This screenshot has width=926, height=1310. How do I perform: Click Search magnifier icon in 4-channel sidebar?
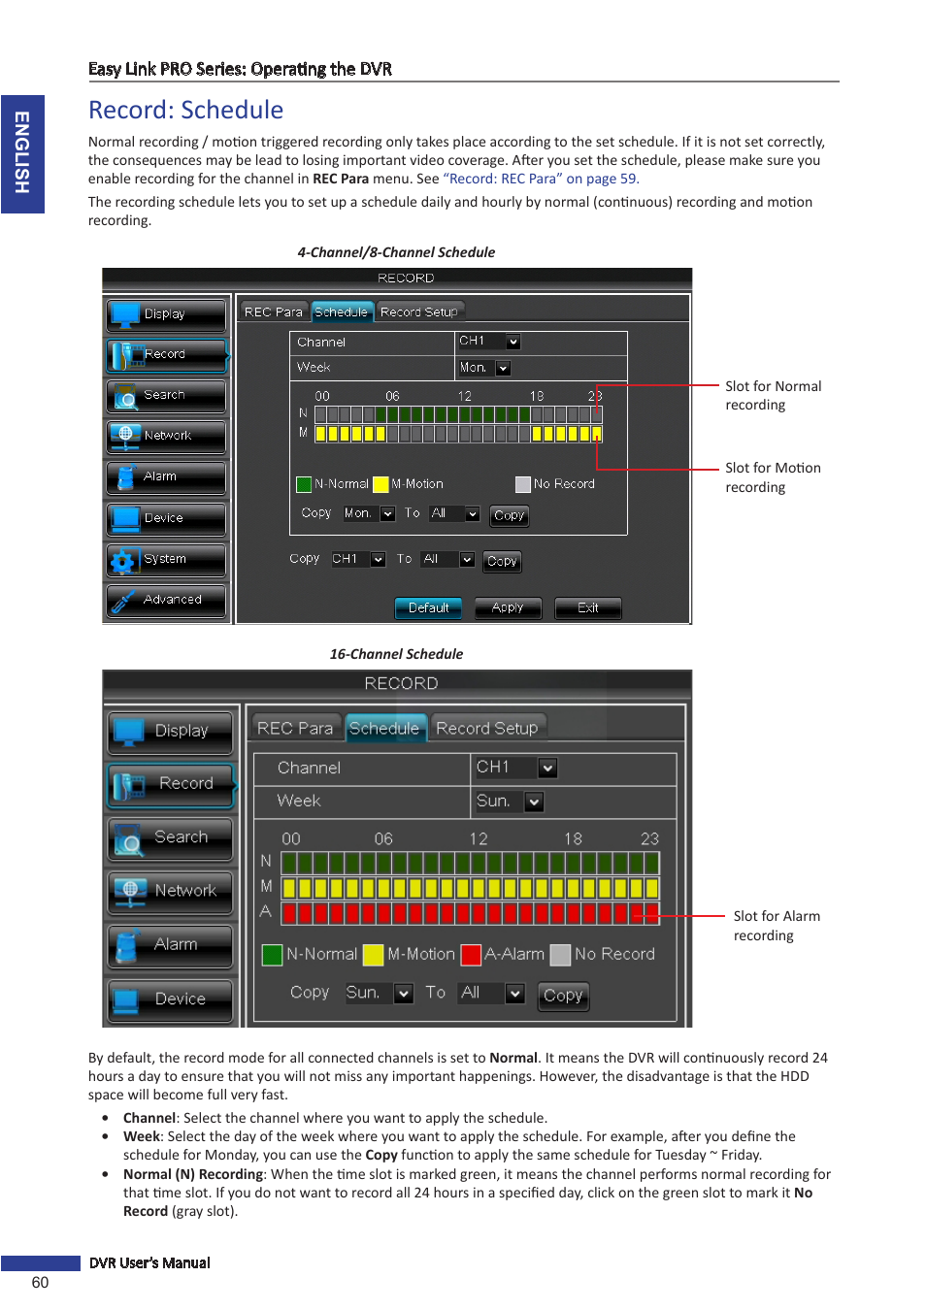coord(125,396)
